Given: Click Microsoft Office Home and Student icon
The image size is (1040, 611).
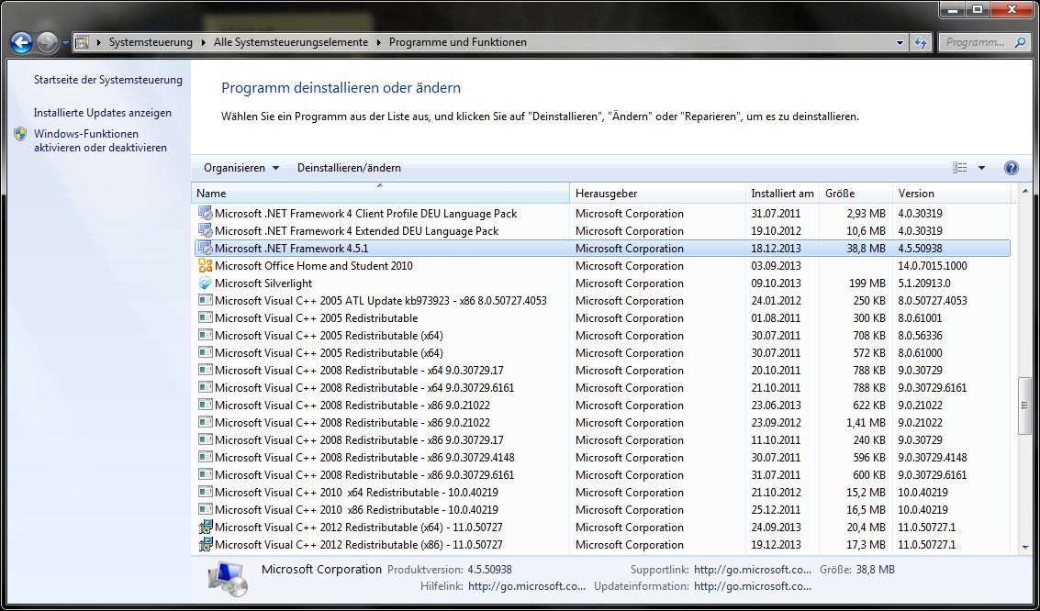Looking at the screenshot, I should coord(205,266).
